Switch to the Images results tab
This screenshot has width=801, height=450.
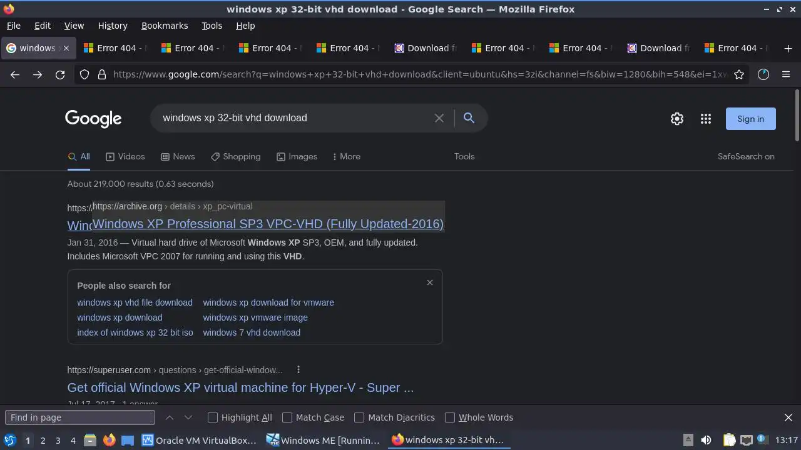tap(297, 156)
